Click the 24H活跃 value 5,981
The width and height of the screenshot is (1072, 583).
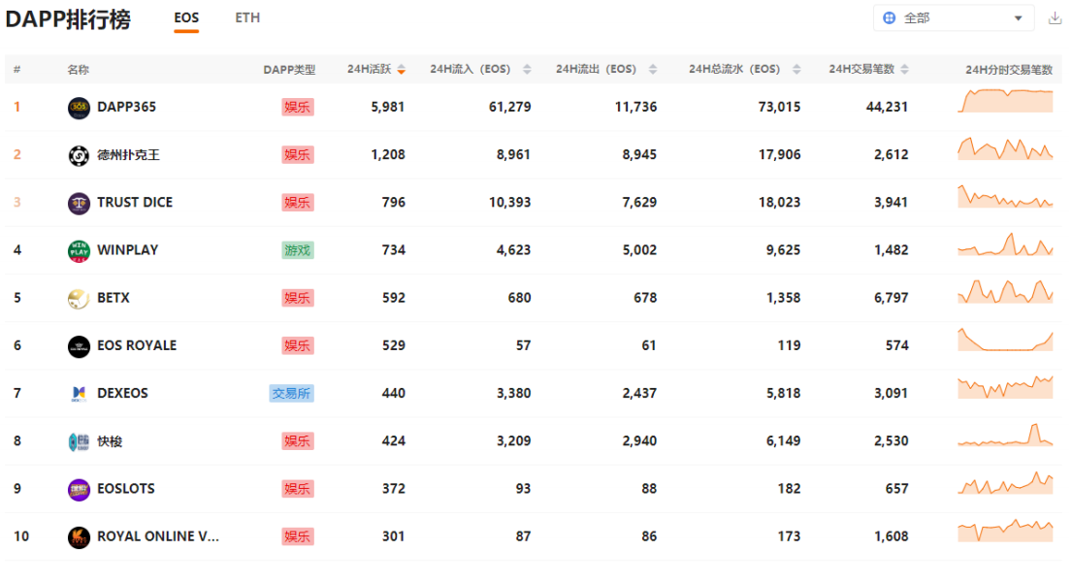tap(388, 108)
